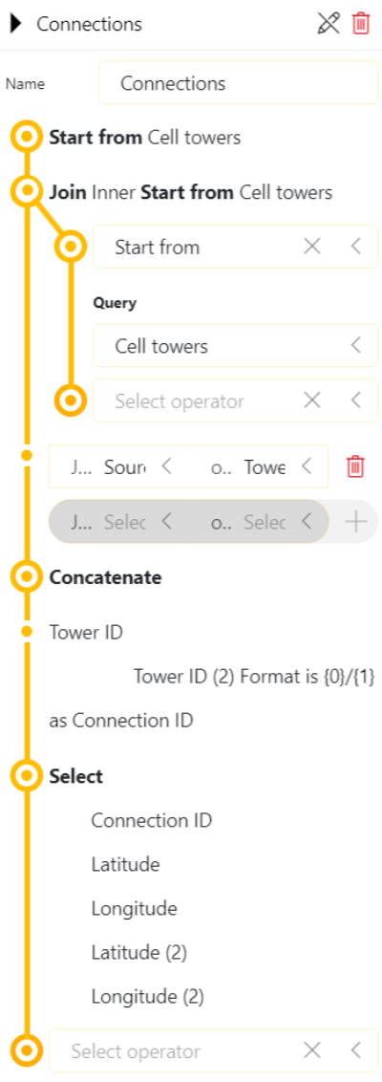Click the Select step label
The image size is (382, 1082).
pyautogui.click(x=75, y=776)
